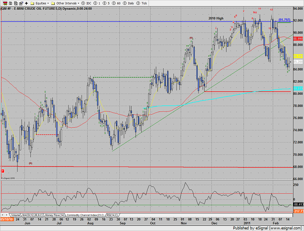This screenshot has height=231, width=304.
Task: Click the 68.000 price axis label
Action: (x=298, y=167)
